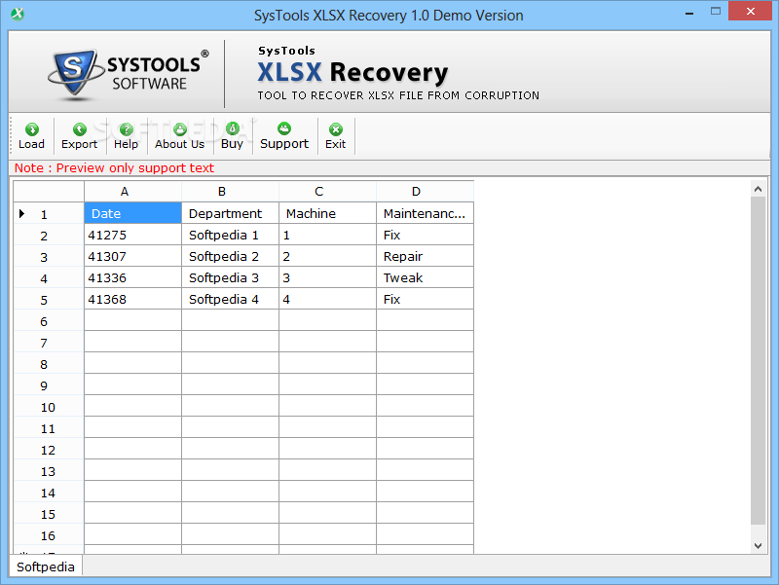
Task: Click the vertical scrollbar thumb
Action: [758, 360]
